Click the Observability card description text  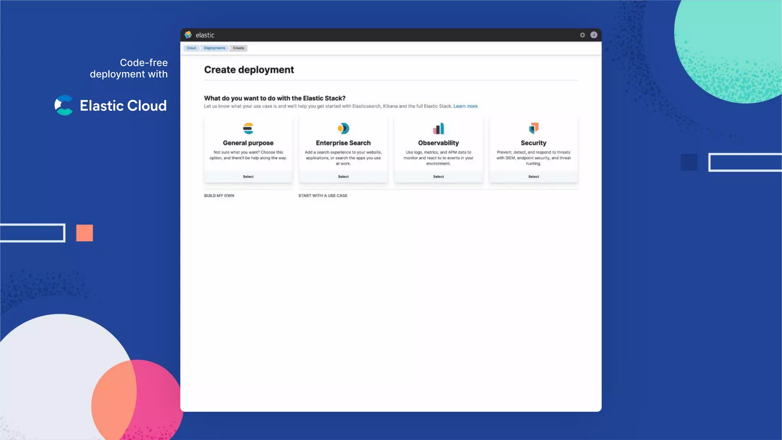pos(438,158)
